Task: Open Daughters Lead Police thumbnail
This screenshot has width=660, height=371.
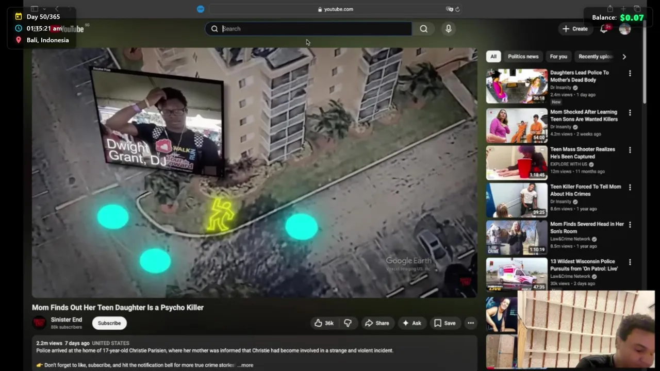Action: [517, 86]
